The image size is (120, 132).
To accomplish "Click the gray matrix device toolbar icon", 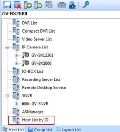I will tap(62, 5).
